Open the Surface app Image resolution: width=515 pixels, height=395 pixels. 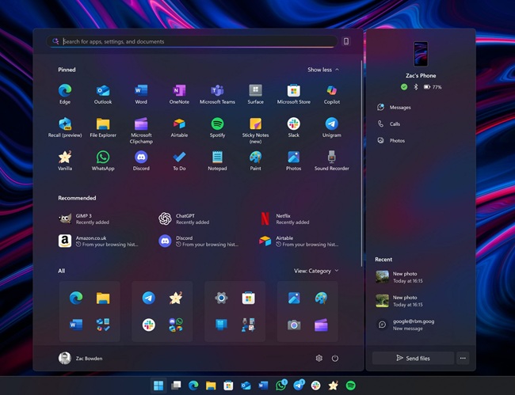(255, 94)
